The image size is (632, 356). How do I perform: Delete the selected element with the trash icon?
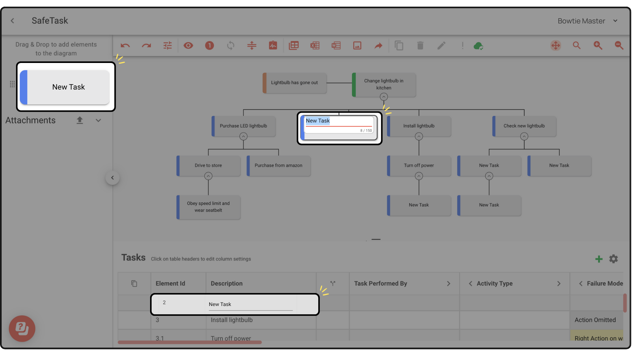[x=420, y=46]
